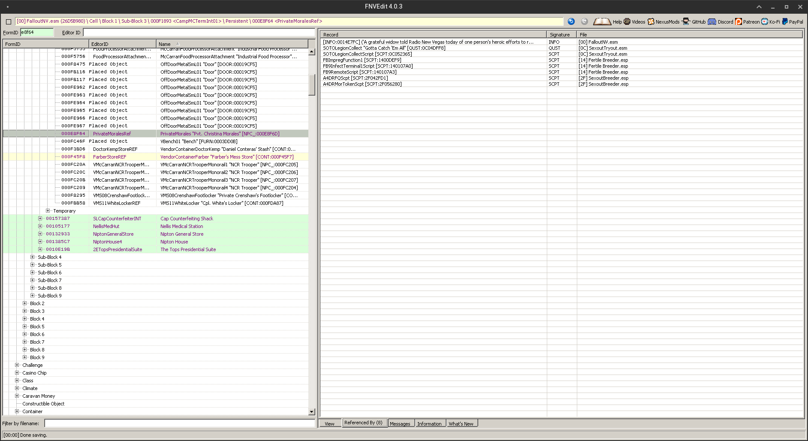Viewport: 808px width, 441px height.
Task: Select the DoctorKempStoreREF row
Action: click(156, 149)
